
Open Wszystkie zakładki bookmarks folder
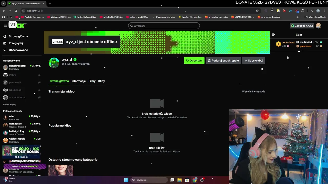click(315, 17)
